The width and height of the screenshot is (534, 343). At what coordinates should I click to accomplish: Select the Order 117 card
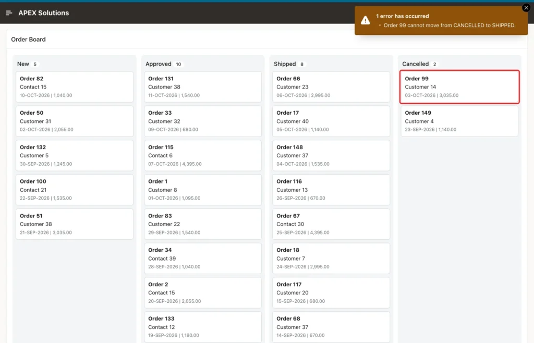(331, 292)
